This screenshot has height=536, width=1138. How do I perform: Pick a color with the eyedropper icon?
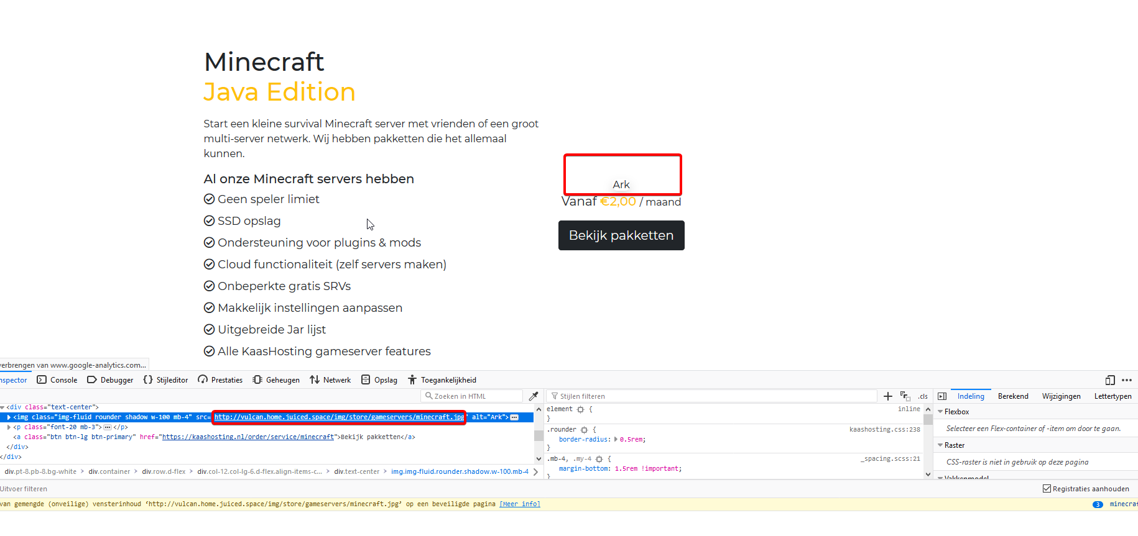click(533, 396)
